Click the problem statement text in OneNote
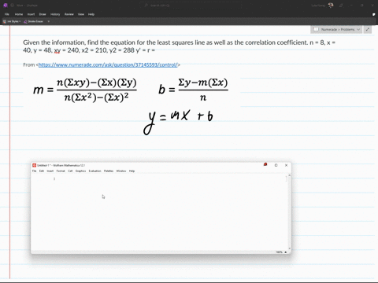This screenshot has height=283, width=378. (180, 46)
